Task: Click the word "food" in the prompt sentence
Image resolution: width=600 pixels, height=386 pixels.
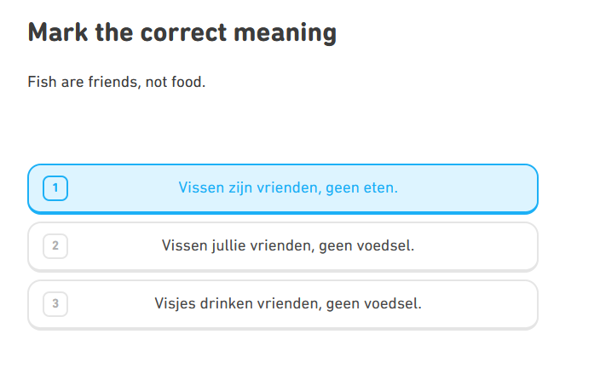Action: (x=187, y=83)
